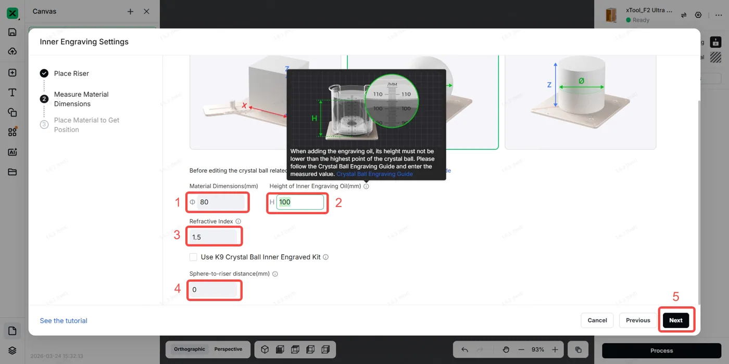Click the switch device arrows icon
This screenshot has height=364, width=729.
[684, 15]
